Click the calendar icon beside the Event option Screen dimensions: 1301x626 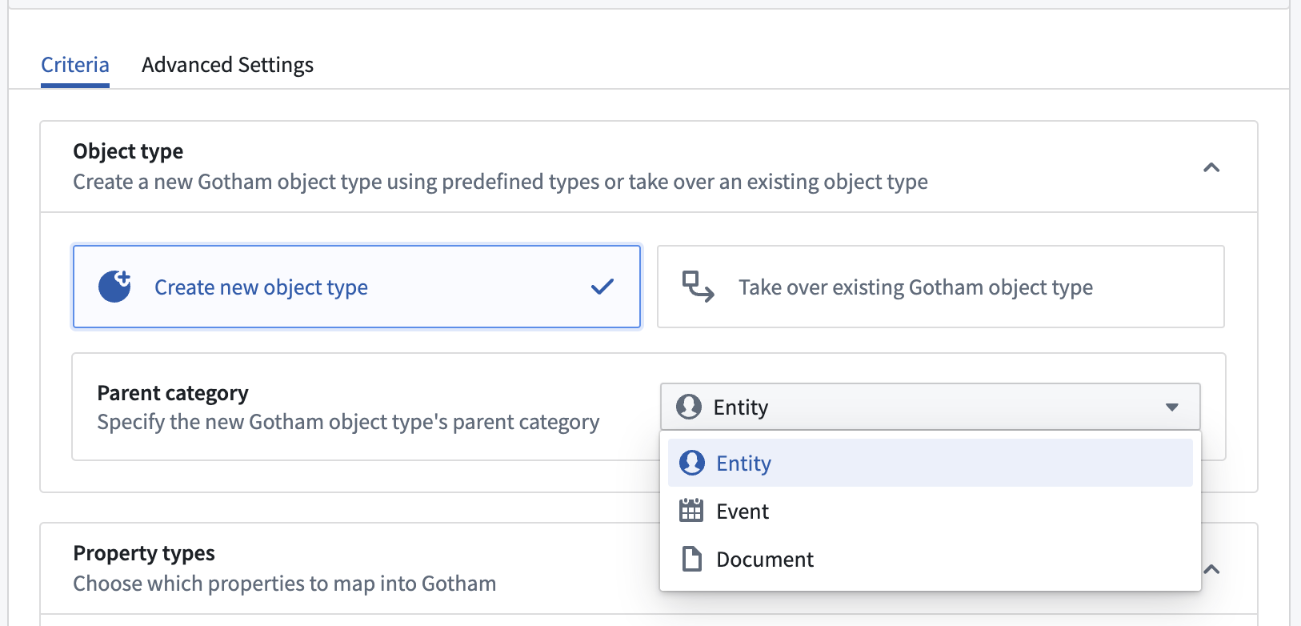691,511
